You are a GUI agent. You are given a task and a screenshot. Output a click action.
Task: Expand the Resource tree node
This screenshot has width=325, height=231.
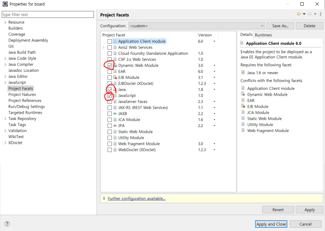(5, 22)
